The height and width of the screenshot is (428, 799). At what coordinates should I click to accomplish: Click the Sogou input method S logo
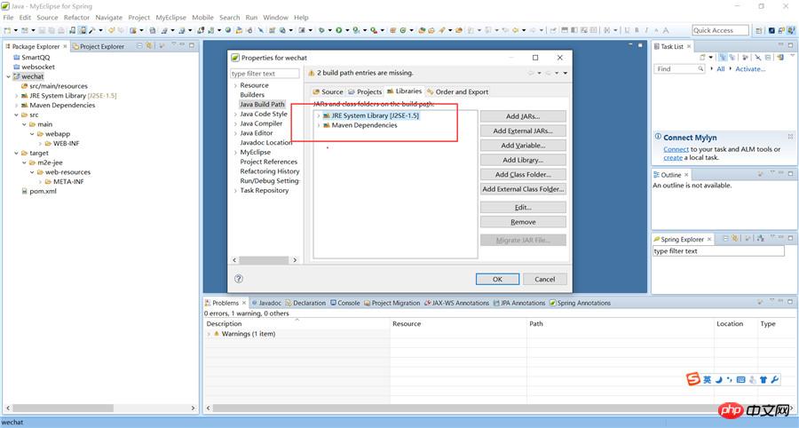[x=692, y=379]
